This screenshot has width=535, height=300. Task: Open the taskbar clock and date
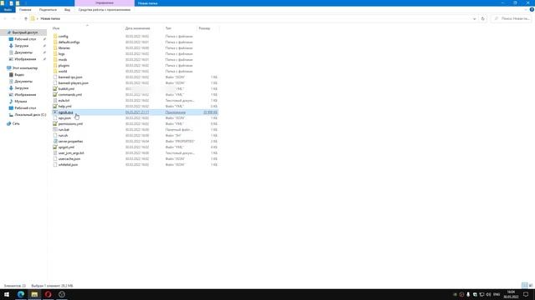point(511,294)
